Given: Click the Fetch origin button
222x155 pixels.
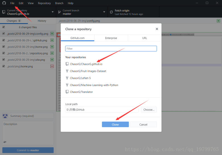Looking at the screenshot, I should click(133, 12).
